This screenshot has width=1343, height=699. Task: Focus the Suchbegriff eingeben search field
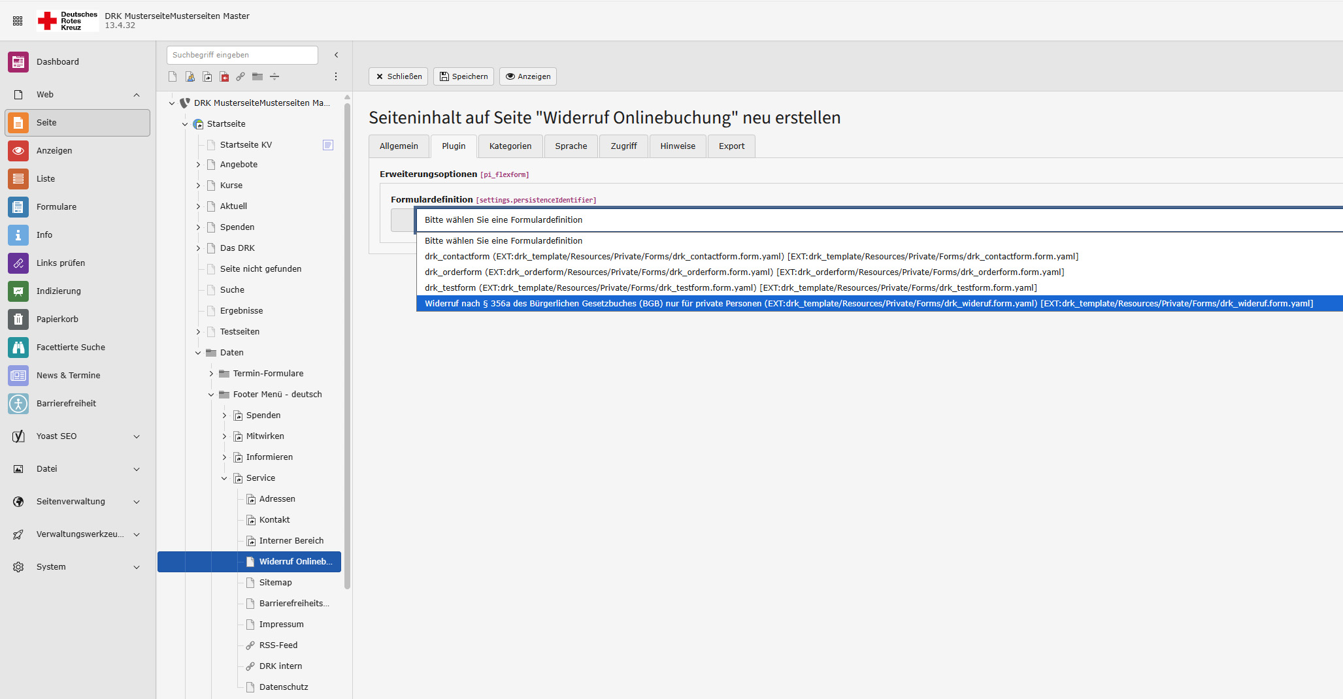tap(242, 56)
